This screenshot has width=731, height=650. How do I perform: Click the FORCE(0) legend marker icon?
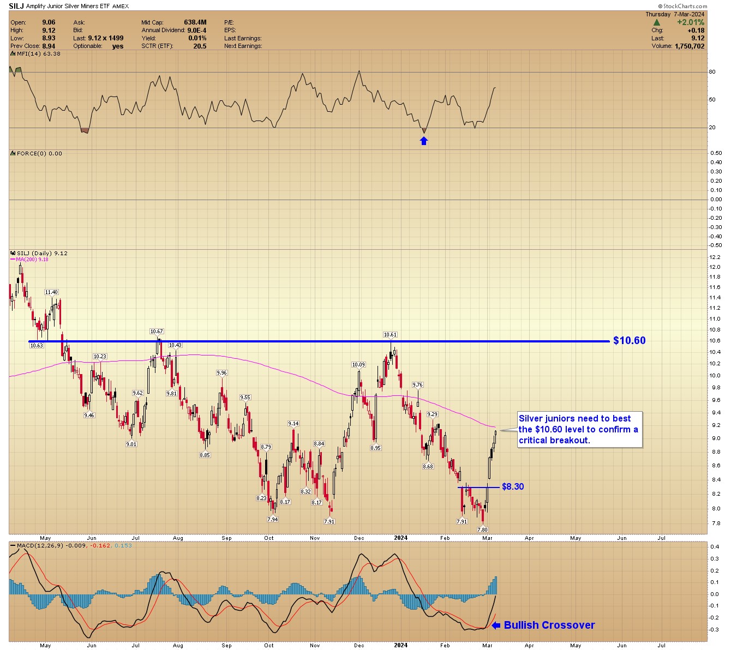coord(13,154)
